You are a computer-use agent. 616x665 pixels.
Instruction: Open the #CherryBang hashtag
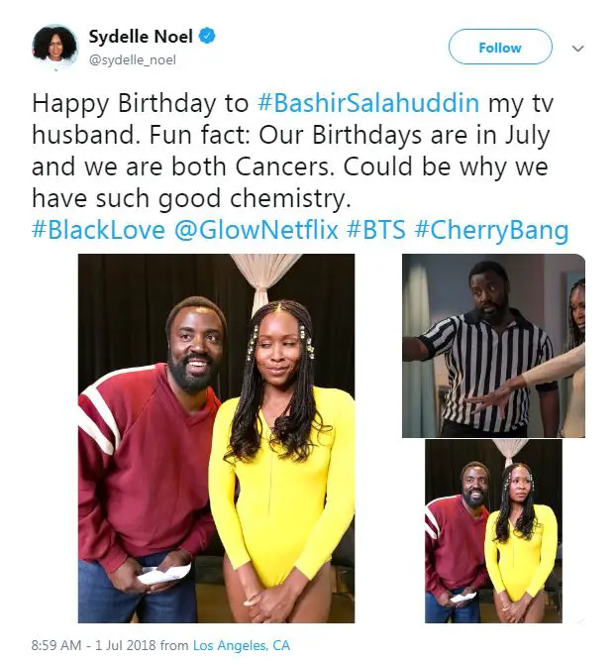point(491,230)
